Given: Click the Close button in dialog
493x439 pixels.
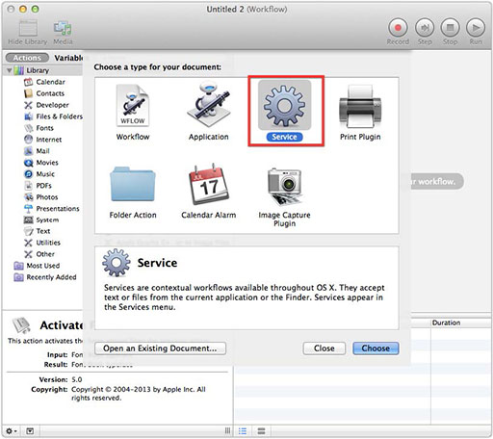Looking at the screenshot, I should 324,349.
